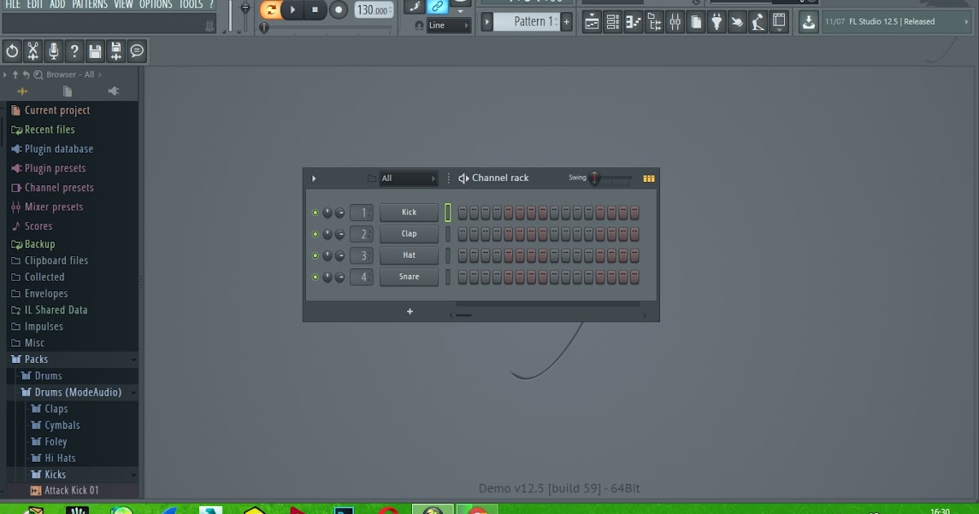Viewport: 979px width, 514px height.
Task: Open the audio editor scissors icon
Action: coord(33,51)
